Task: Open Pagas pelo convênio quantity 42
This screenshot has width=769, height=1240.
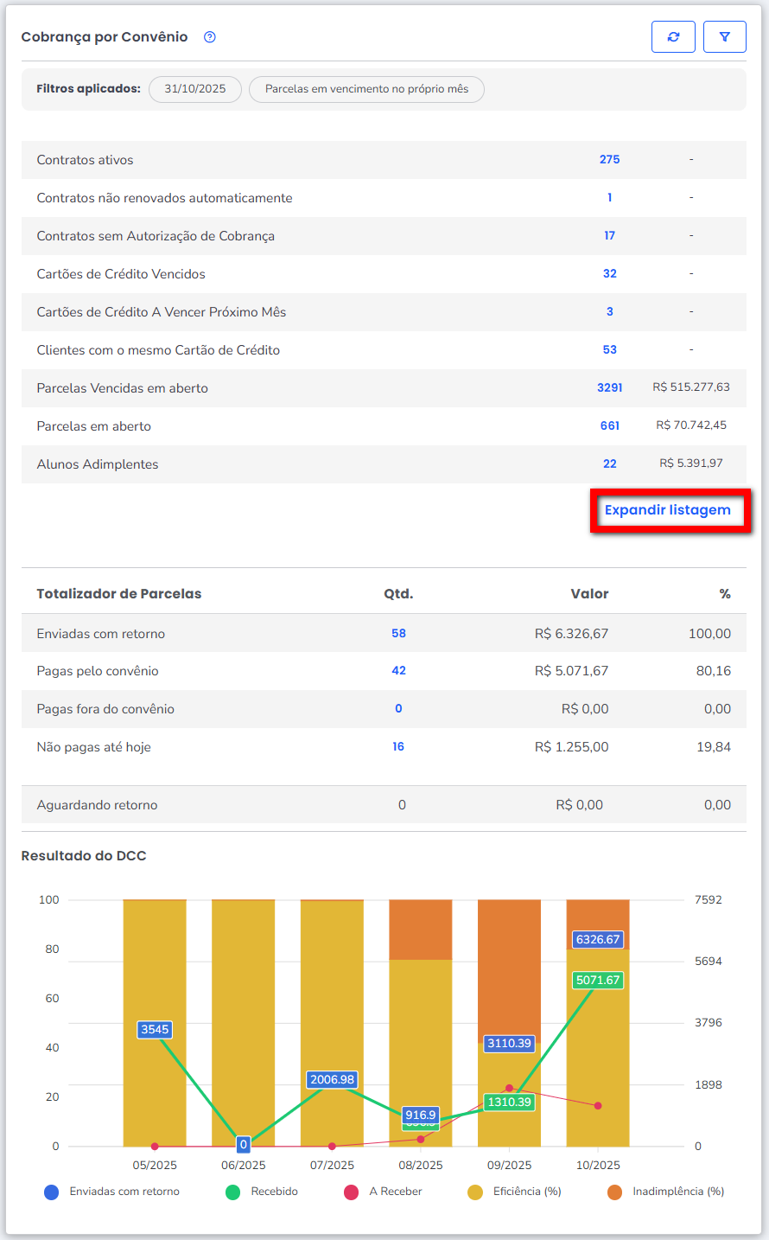Action: pos(398,671)
